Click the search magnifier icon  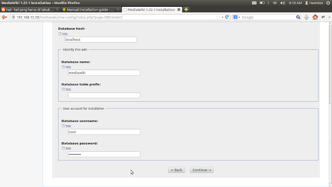coord(298,17)
